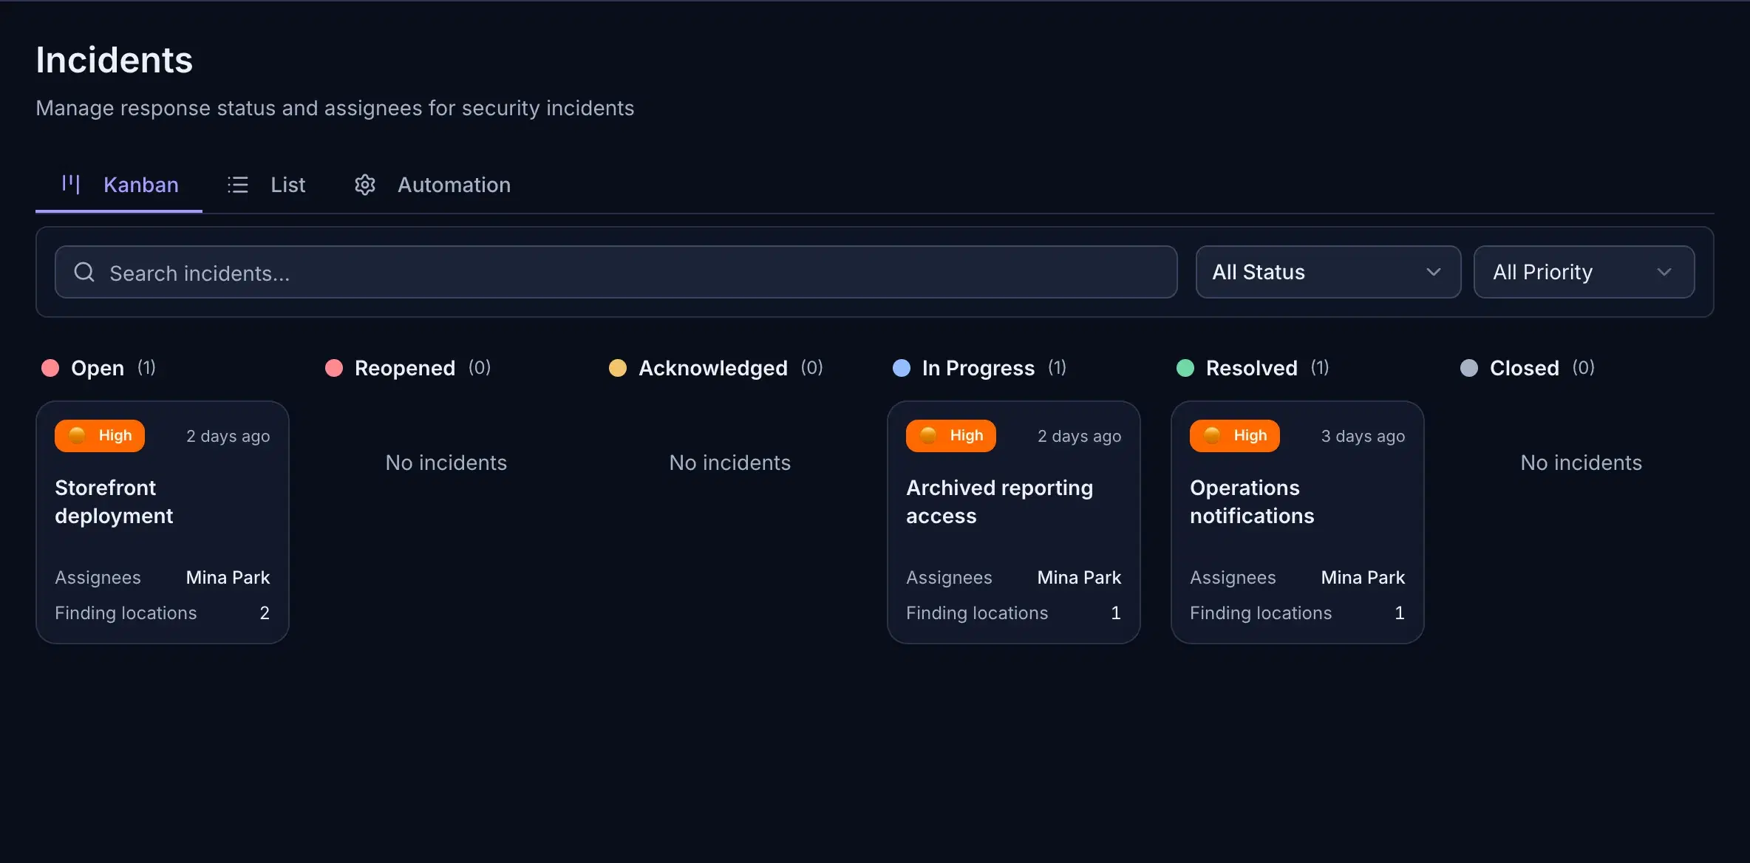Click the red Open status dot
The image size is (1750, 863).
coord(50,368)
